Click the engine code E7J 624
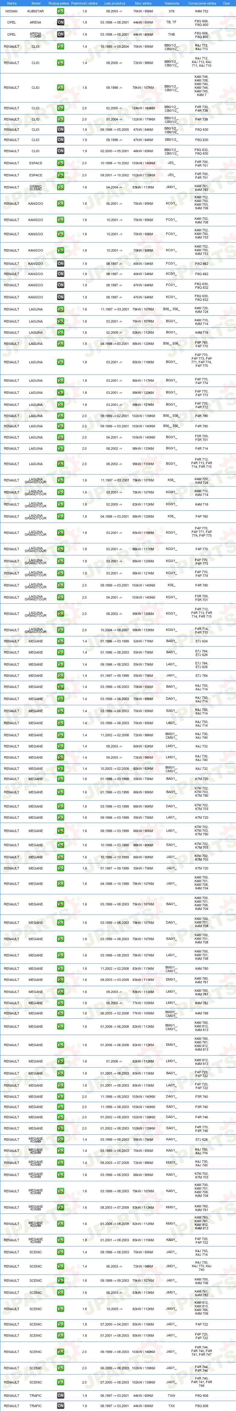Image resolution: width=236 pixels, height=1411 pixels. click(202, 641)
